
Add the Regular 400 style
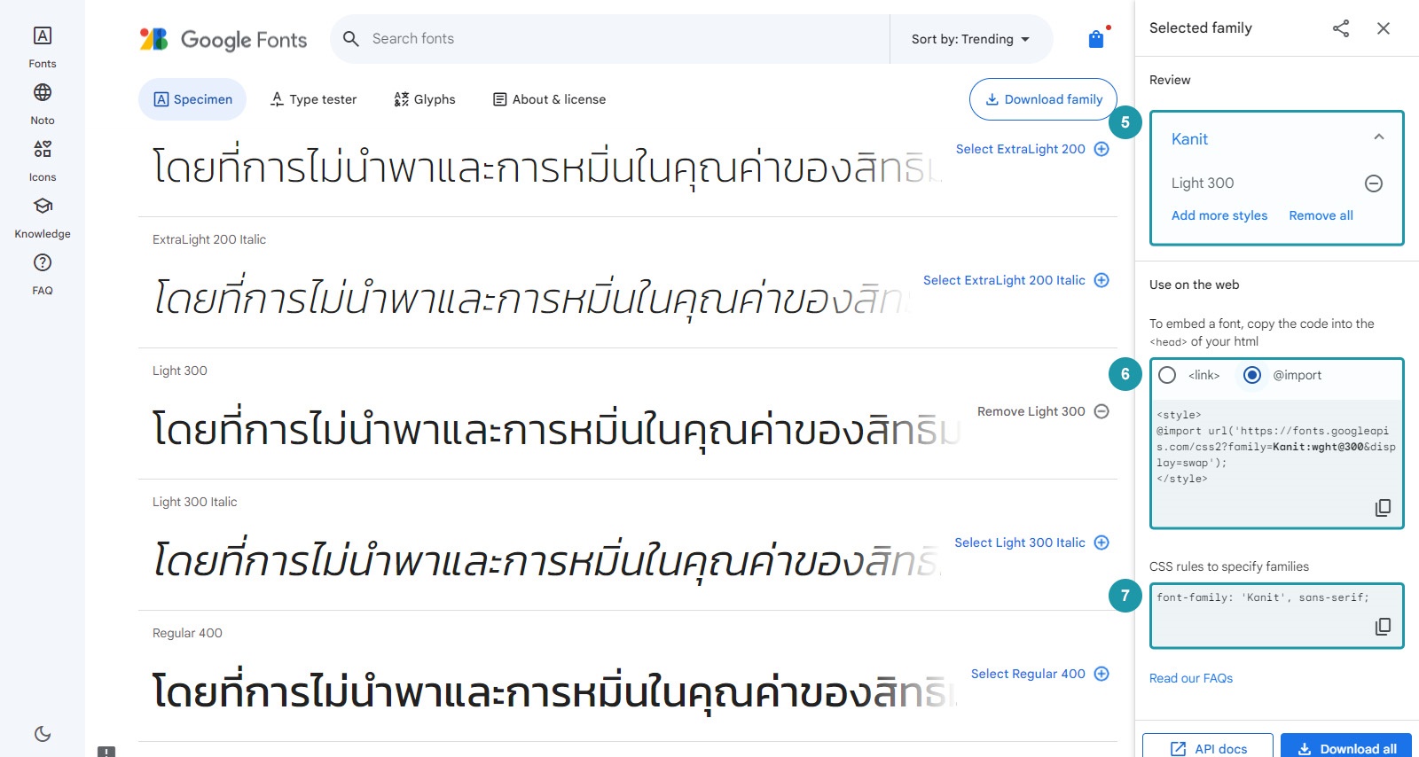[x=1039, y=674]
